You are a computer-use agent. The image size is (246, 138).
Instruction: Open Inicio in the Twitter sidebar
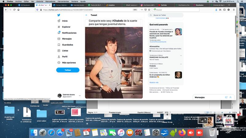coord(63,21)
